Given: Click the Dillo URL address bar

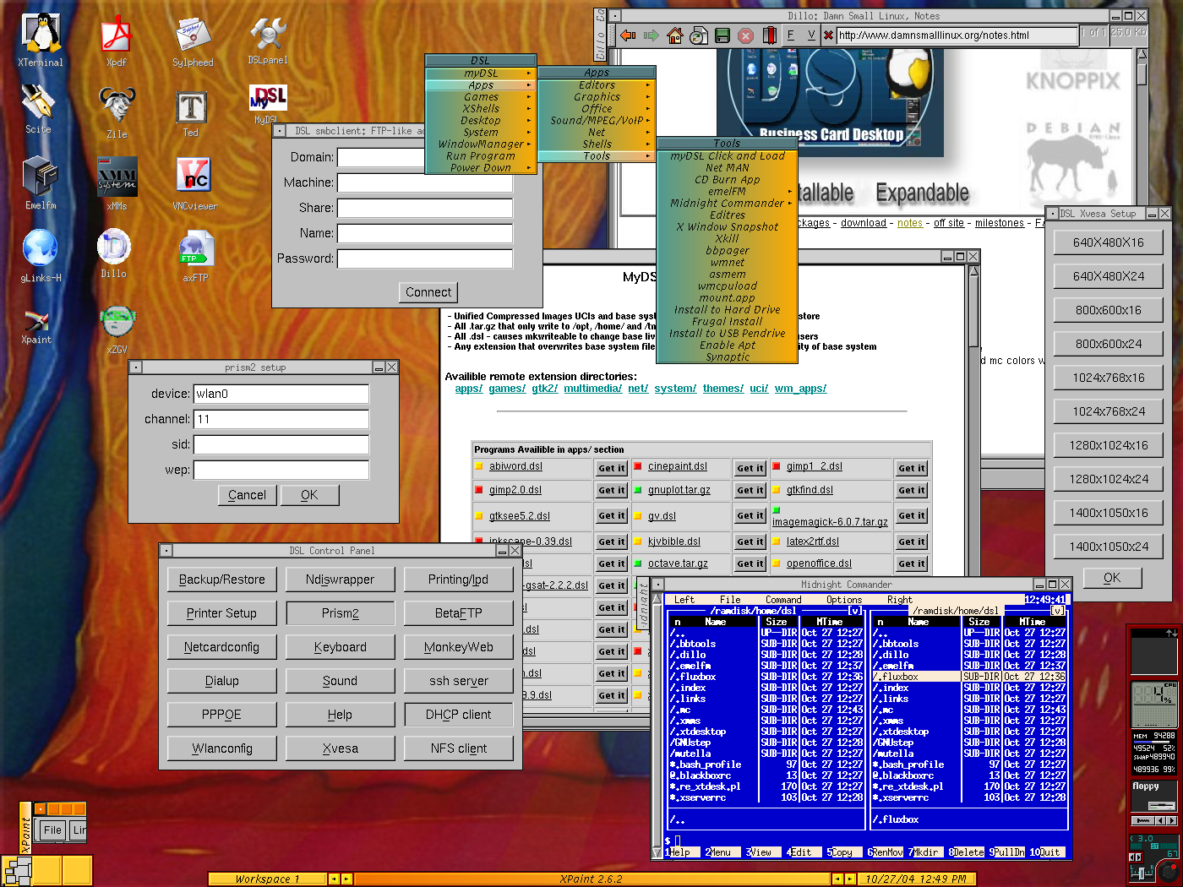Looking at the screenshot, I should tap(957, 35).
